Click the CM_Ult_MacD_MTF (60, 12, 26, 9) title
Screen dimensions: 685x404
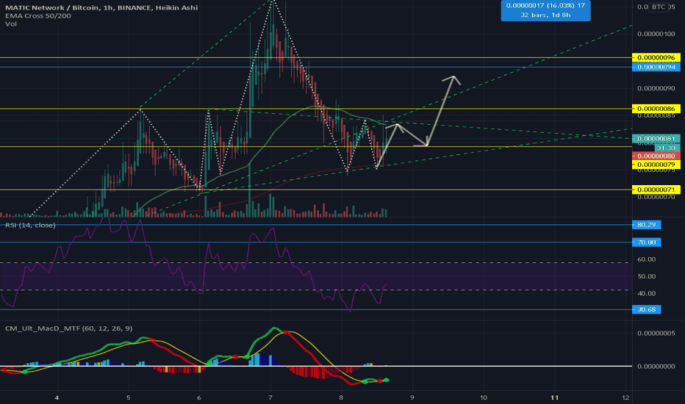coord(68,328)
